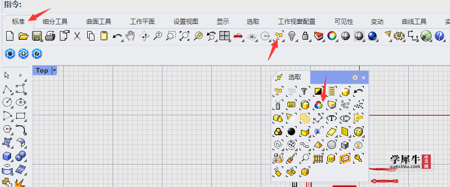Click the Cut scissors icon

tap(77, 36)
